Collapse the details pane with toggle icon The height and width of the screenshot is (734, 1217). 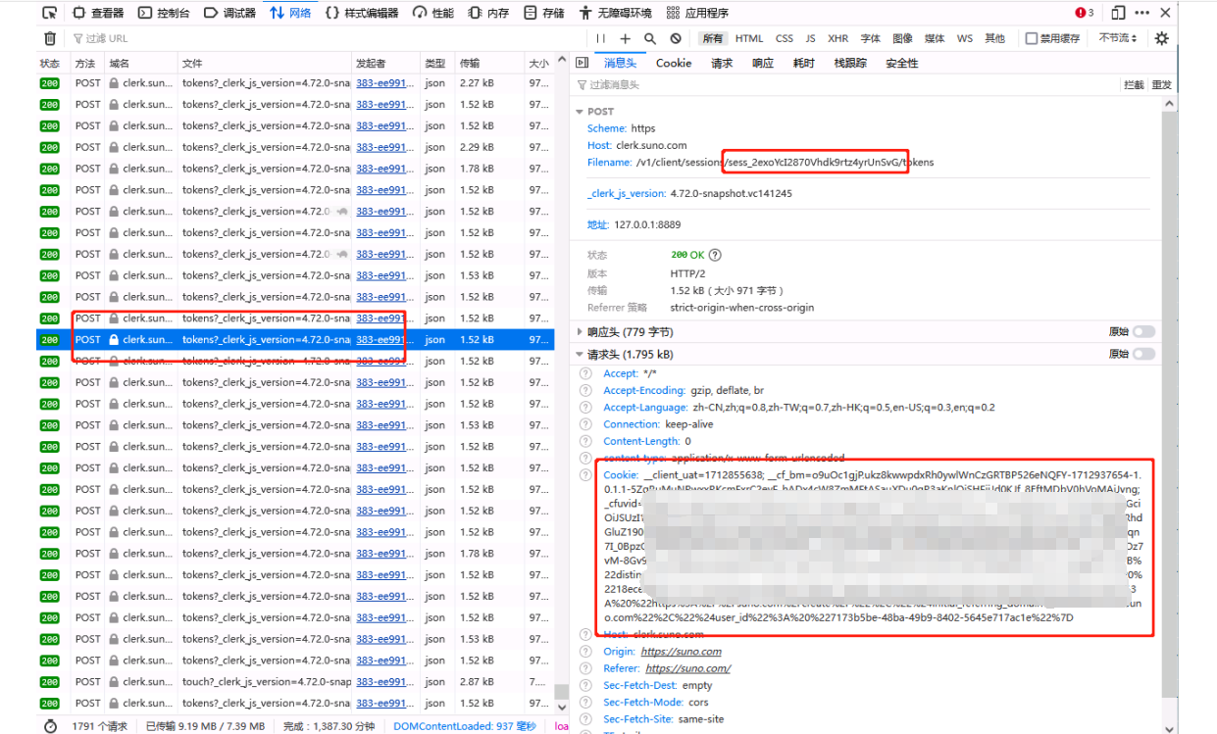pos(583,63)
